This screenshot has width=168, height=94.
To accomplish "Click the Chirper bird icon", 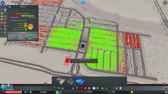I will (x=83, y=2).
